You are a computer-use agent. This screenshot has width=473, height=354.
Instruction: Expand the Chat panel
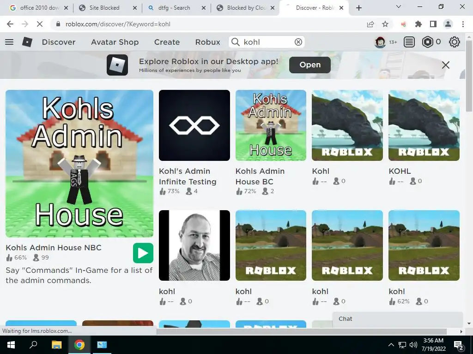tap(397, 319)
